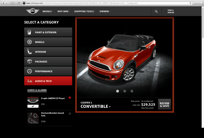Click the site favicon in address bar
Image resolution: width=204 pixels, height=138 pixels.
(x=24, y=3)
